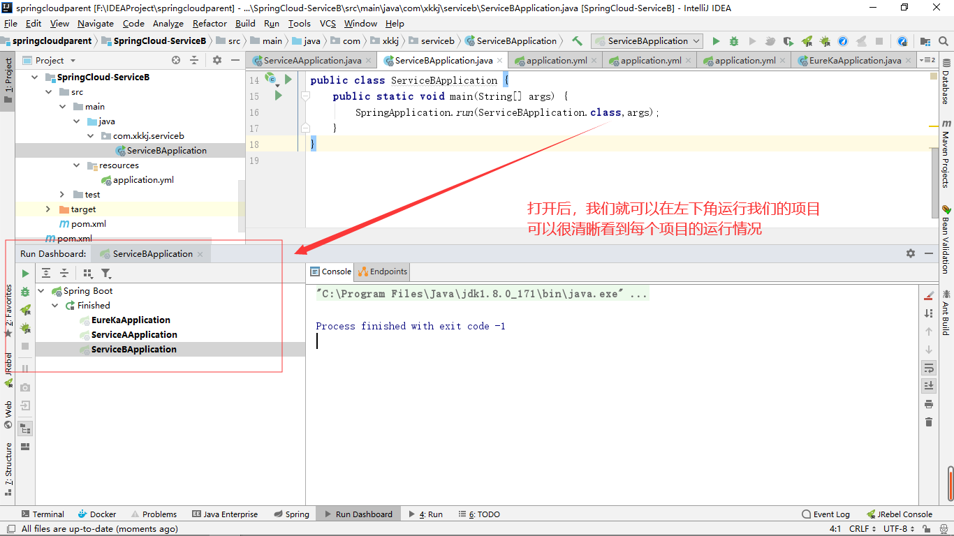Open the ServiceAApplication.java editor tab
954x536 pixels.
(312, 61)
